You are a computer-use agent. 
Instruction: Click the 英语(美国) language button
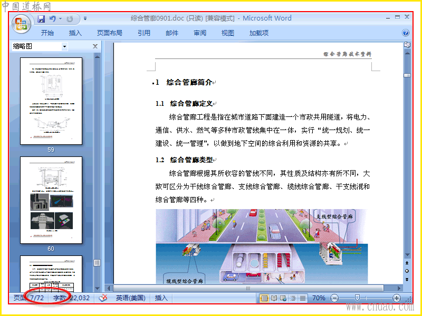(x=131, y=298)
